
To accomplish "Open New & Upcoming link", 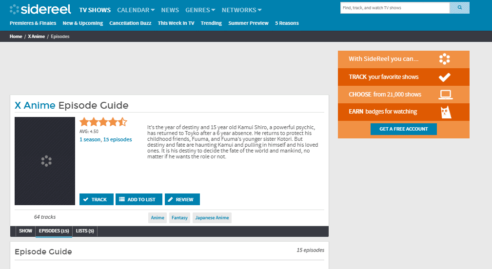I will [83, 23].
